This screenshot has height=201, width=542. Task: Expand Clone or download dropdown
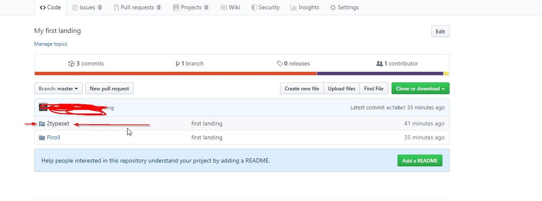click(x=420, y=89)
